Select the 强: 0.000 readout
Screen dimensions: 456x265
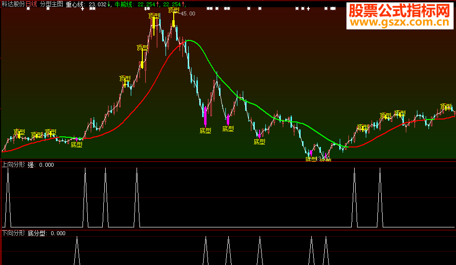[41, 165]
